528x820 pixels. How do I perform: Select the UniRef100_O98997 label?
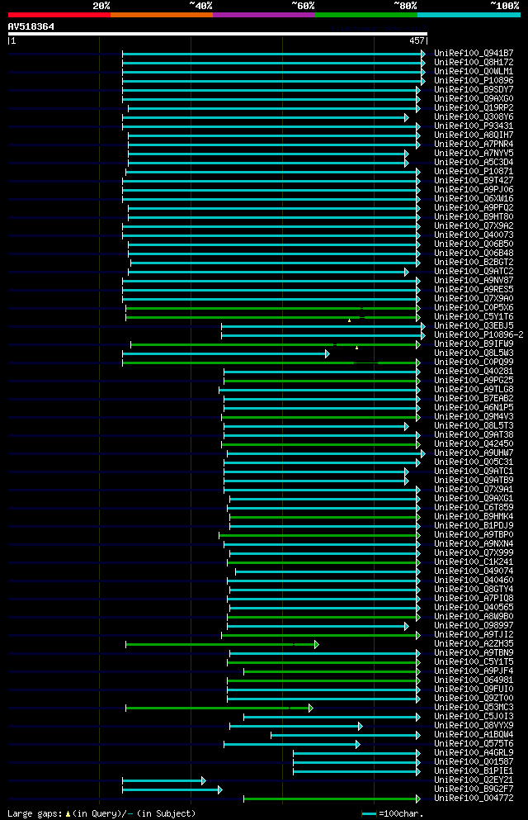pyautogui.click(x=474, y=625)
